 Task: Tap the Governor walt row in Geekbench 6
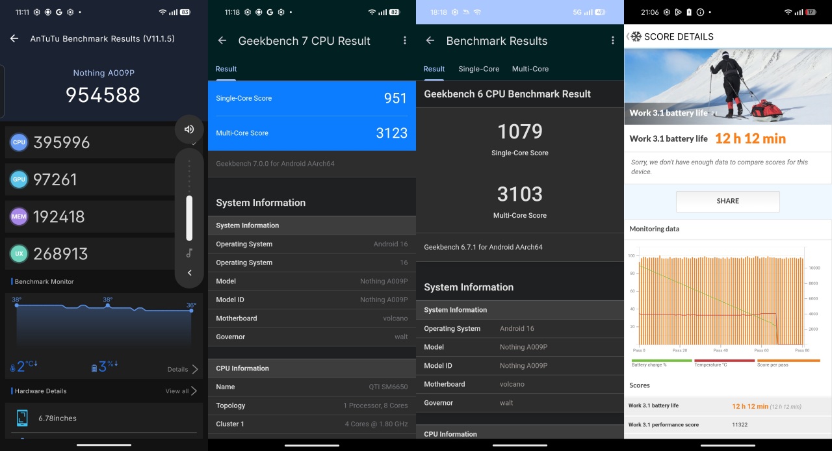520,403
